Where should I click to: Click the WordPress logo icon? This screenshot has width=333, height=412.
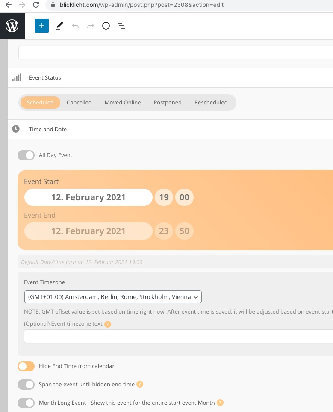coord(12,26)
